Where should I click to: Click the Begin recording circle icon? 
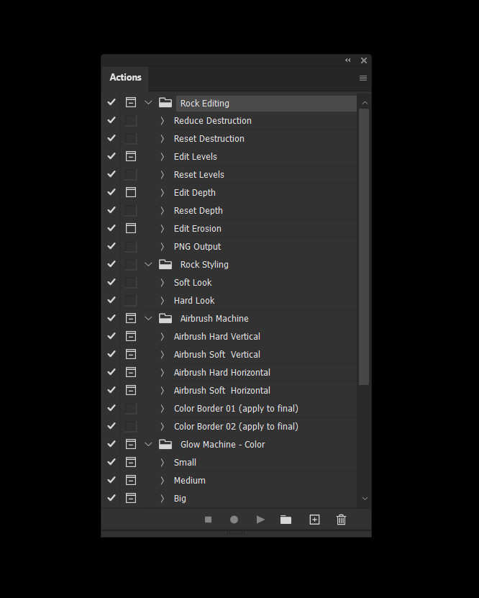coord(234,520)
